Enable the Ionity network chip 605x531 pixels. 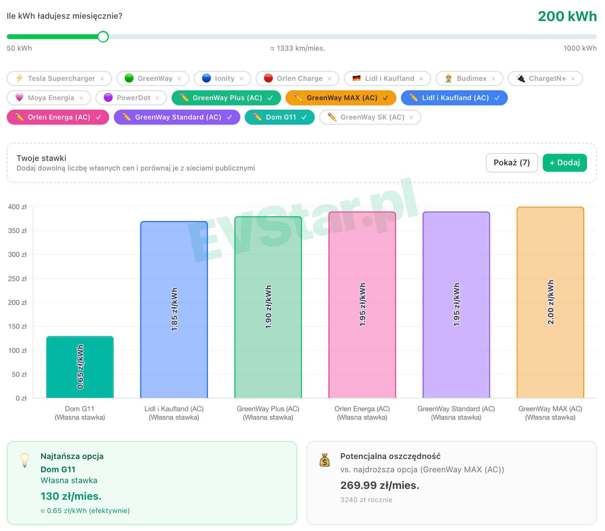pyautogui.click(x=222, y=78)
